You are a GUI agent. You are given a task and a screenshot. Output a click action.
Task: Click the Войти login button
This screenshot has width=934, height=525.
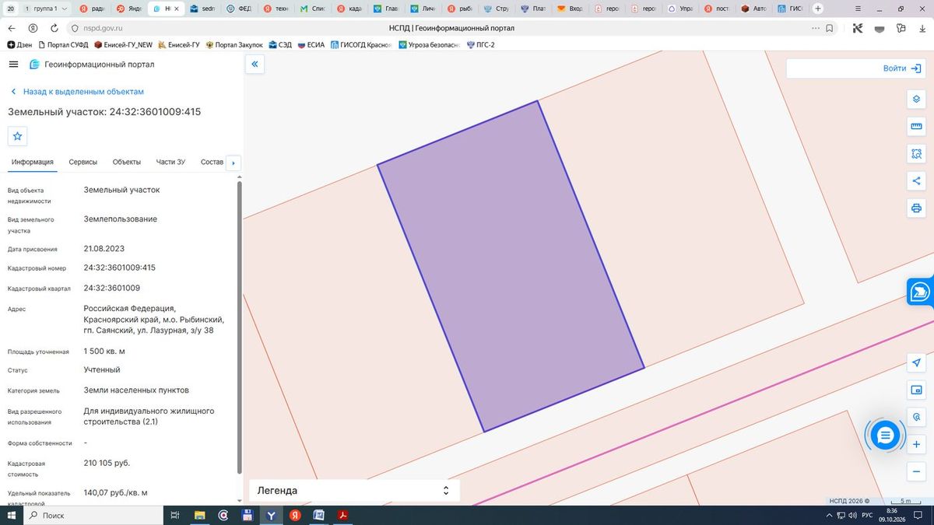click(902, 68)
